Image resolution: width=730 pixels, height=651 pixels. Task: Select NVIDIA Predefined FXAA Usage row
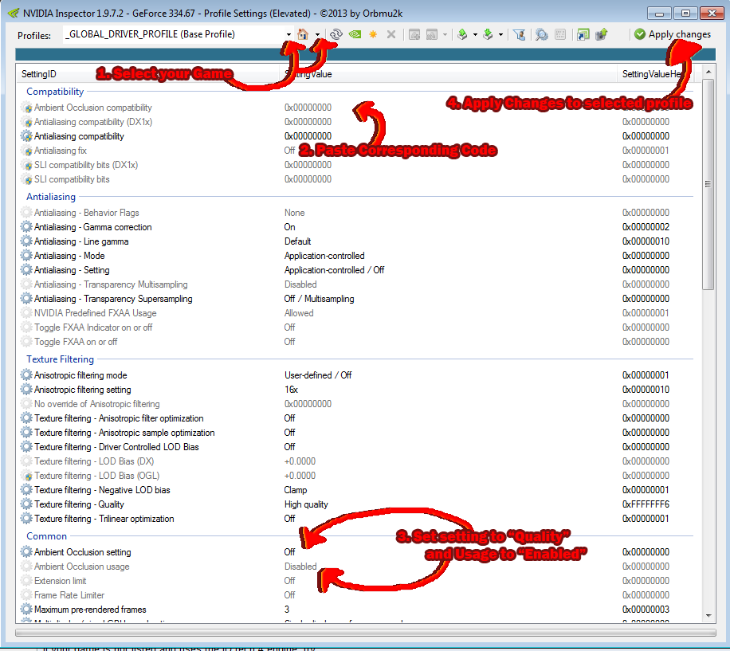[x=95, y=313]
